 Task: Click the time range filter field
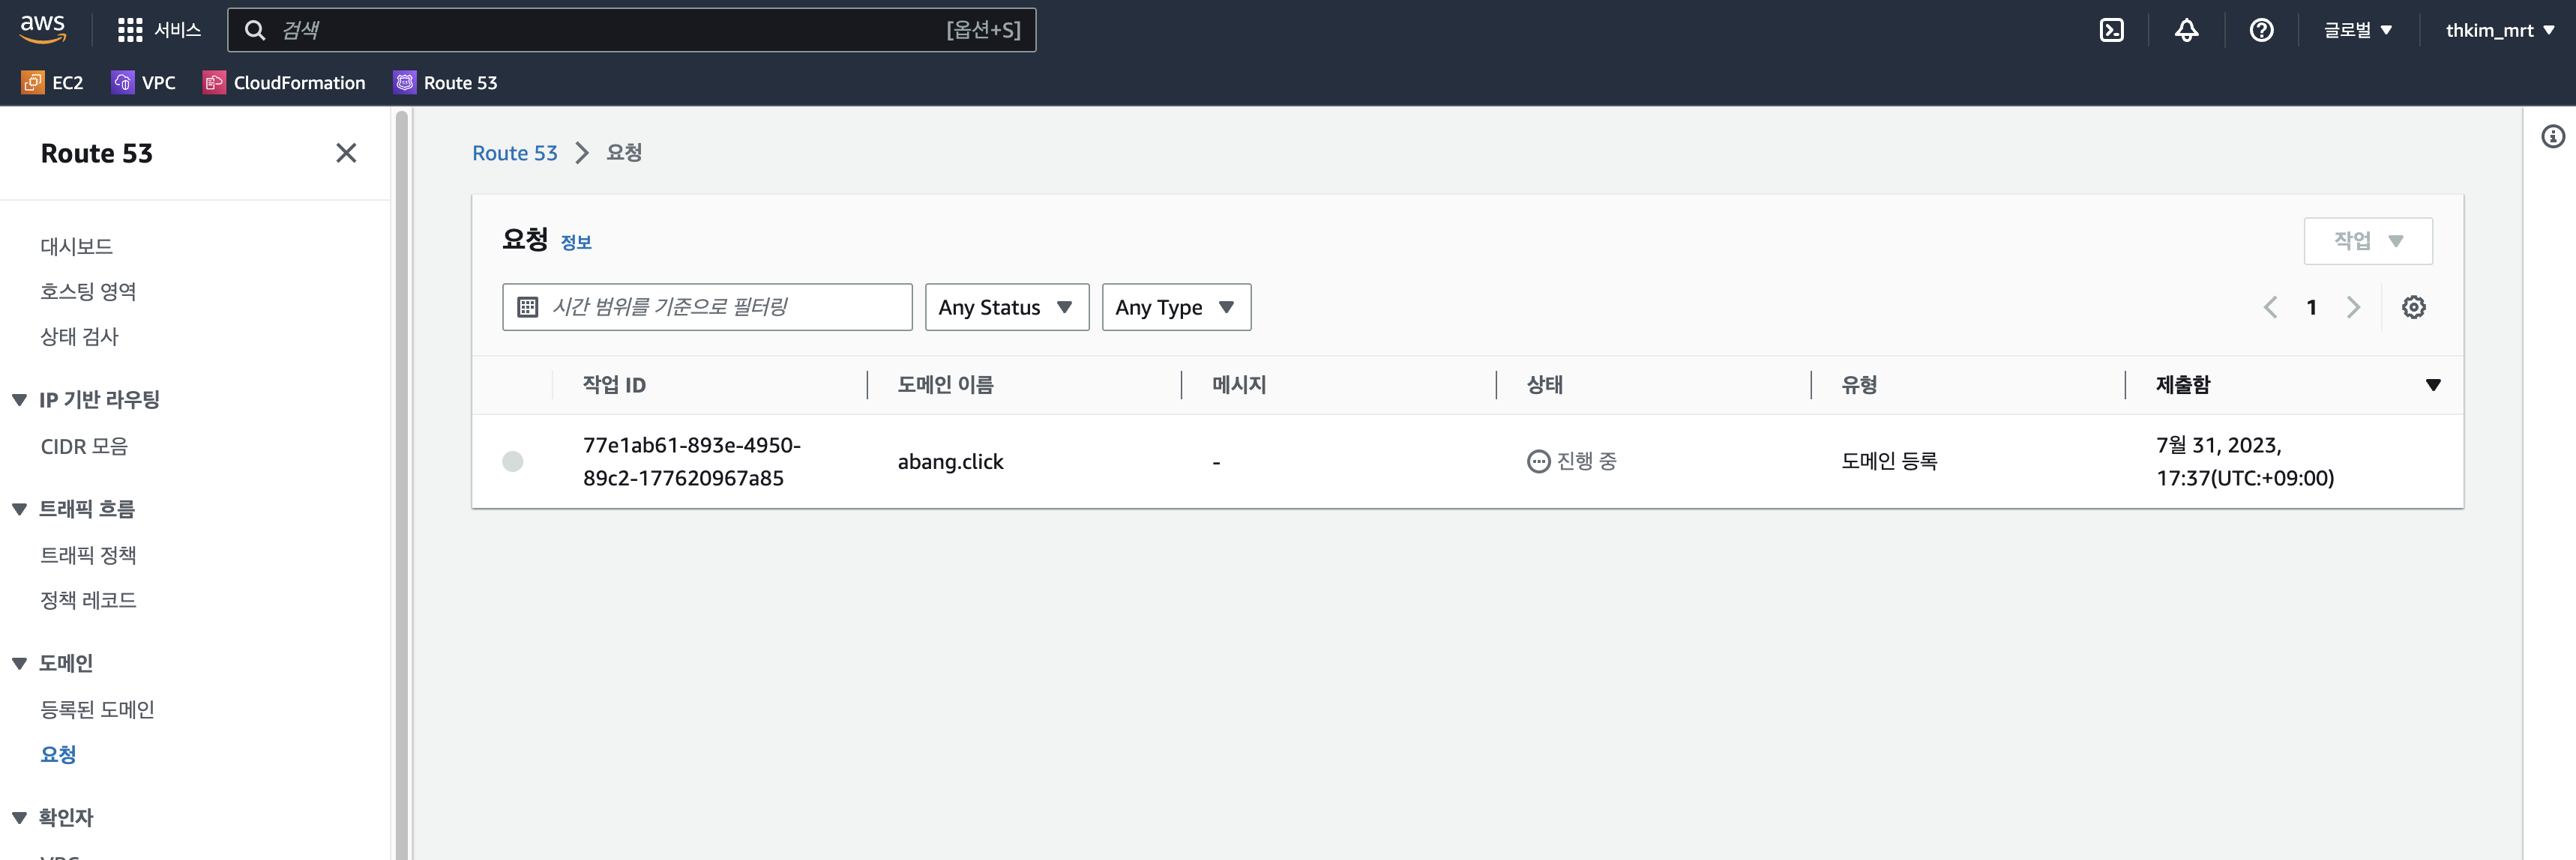[707, 308]
